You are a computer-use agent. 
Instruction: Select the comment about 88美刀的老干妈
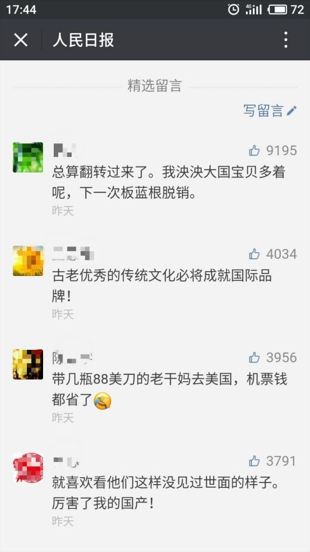[170, 390]
